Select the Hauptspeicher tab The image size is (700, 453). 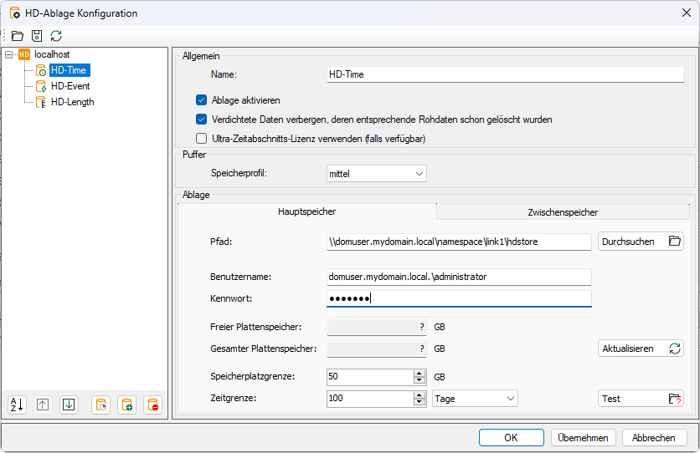pos(306,212)
